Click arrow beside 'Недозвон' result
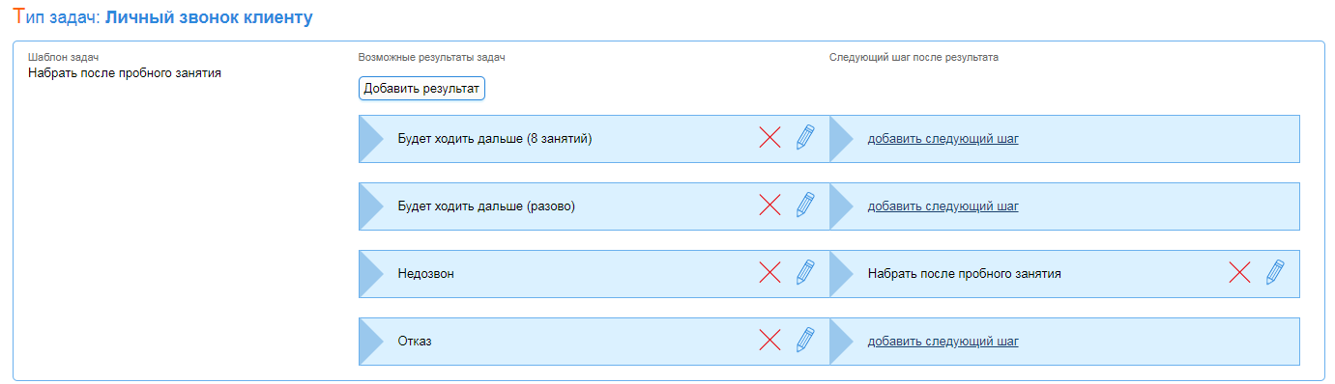Screen dimensions: 1335x384 [371, 274]
